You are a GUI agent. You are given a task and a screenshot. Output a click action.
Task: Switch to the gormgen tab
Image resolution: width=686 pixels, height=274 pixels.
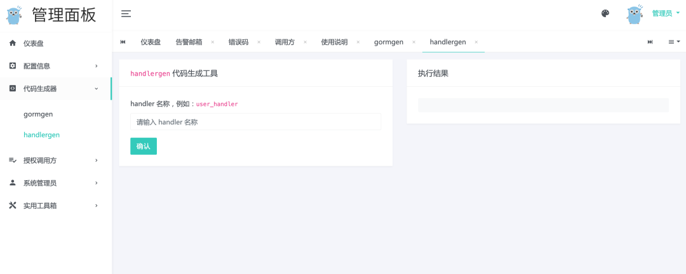pos(389,42)
